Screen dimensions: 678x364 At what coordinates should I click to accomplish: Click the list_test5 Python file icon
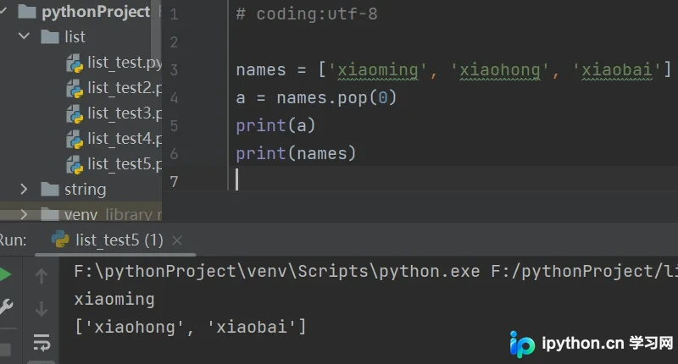[75, 165]
